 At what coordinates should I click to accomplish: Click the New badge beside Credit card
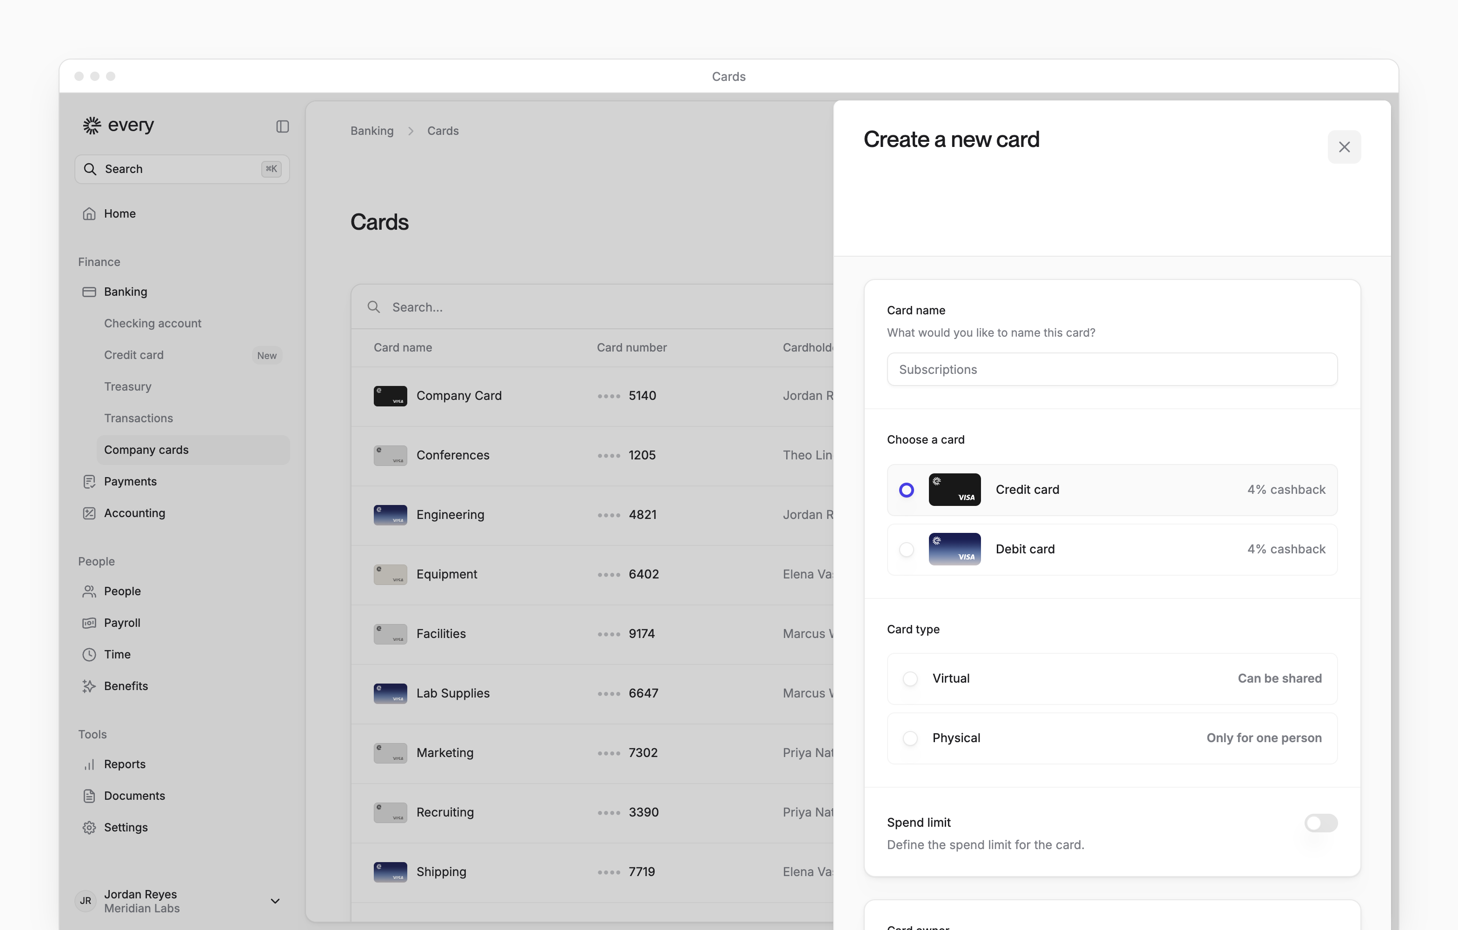pyautogui.click(x=266, y=355)
